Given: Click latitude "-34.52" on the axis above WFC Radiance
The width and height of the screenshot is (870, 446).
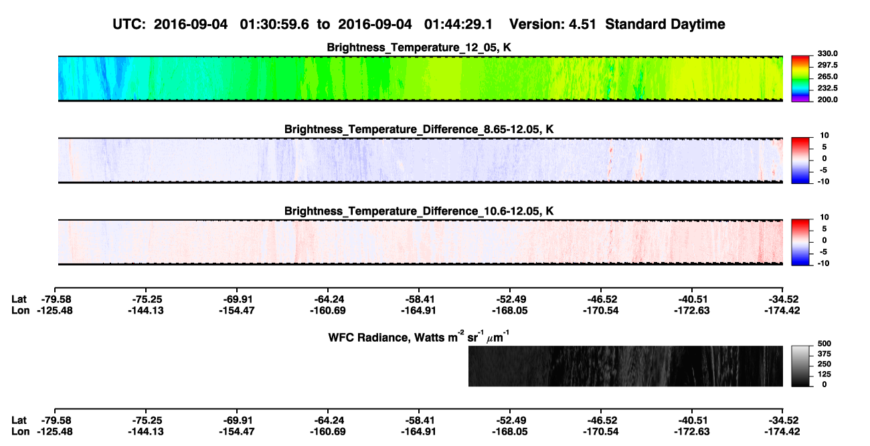Looking at the screenshot, I should click(783, 299).
